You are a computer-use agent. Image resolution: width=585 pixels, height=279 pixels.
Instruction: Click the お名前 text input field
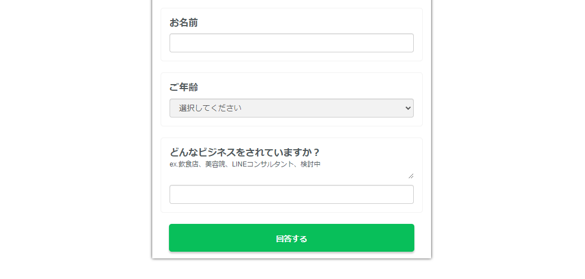click(291, 43)
